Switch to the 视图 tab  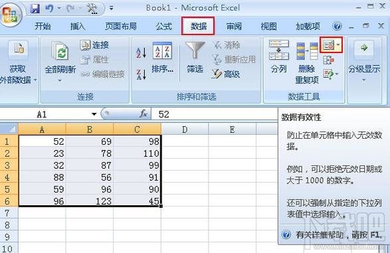point(268,26)
